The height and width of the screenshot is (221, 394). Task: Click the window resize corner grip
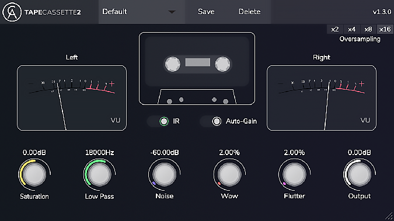pyautogui.click(x=389, y=216)
